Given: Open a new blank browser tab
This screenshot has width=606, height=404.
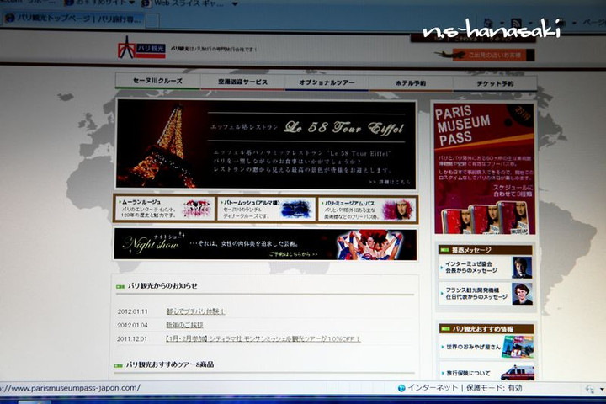Looking at the screenshot, I should tap(152, 19).
